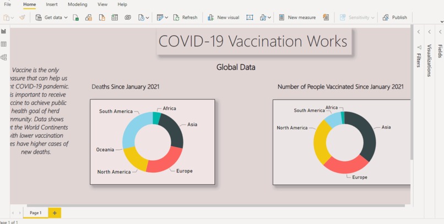
Task: Click the Get data database icon
Action: click(39, 18)
